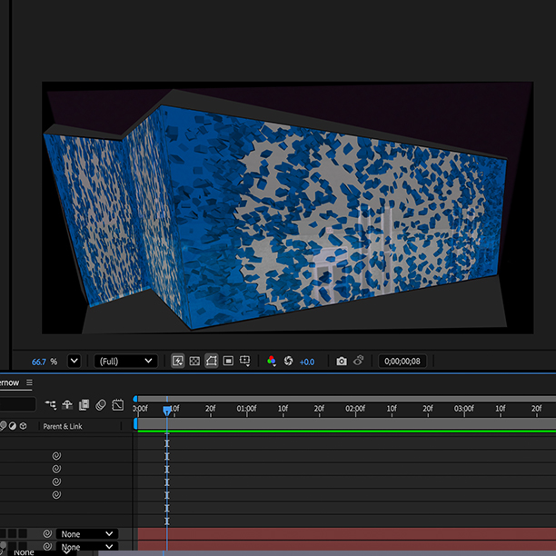Click the 0;00;00;08 preview timecode
556x556 pixels.
402,361
